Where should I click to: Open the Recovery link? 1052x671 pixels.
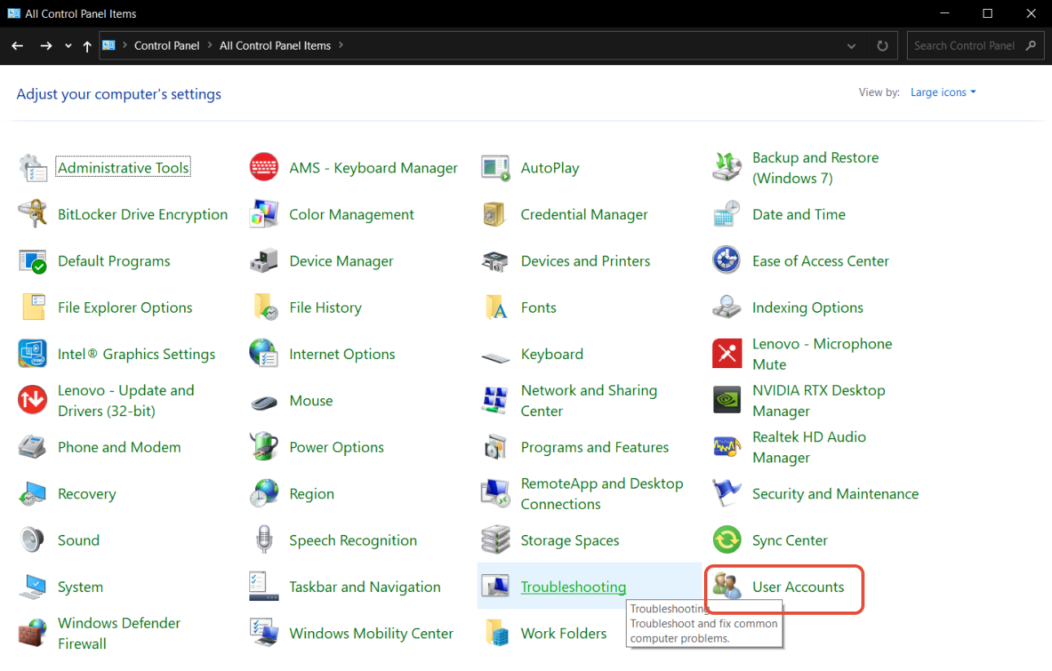coord(87,493)
